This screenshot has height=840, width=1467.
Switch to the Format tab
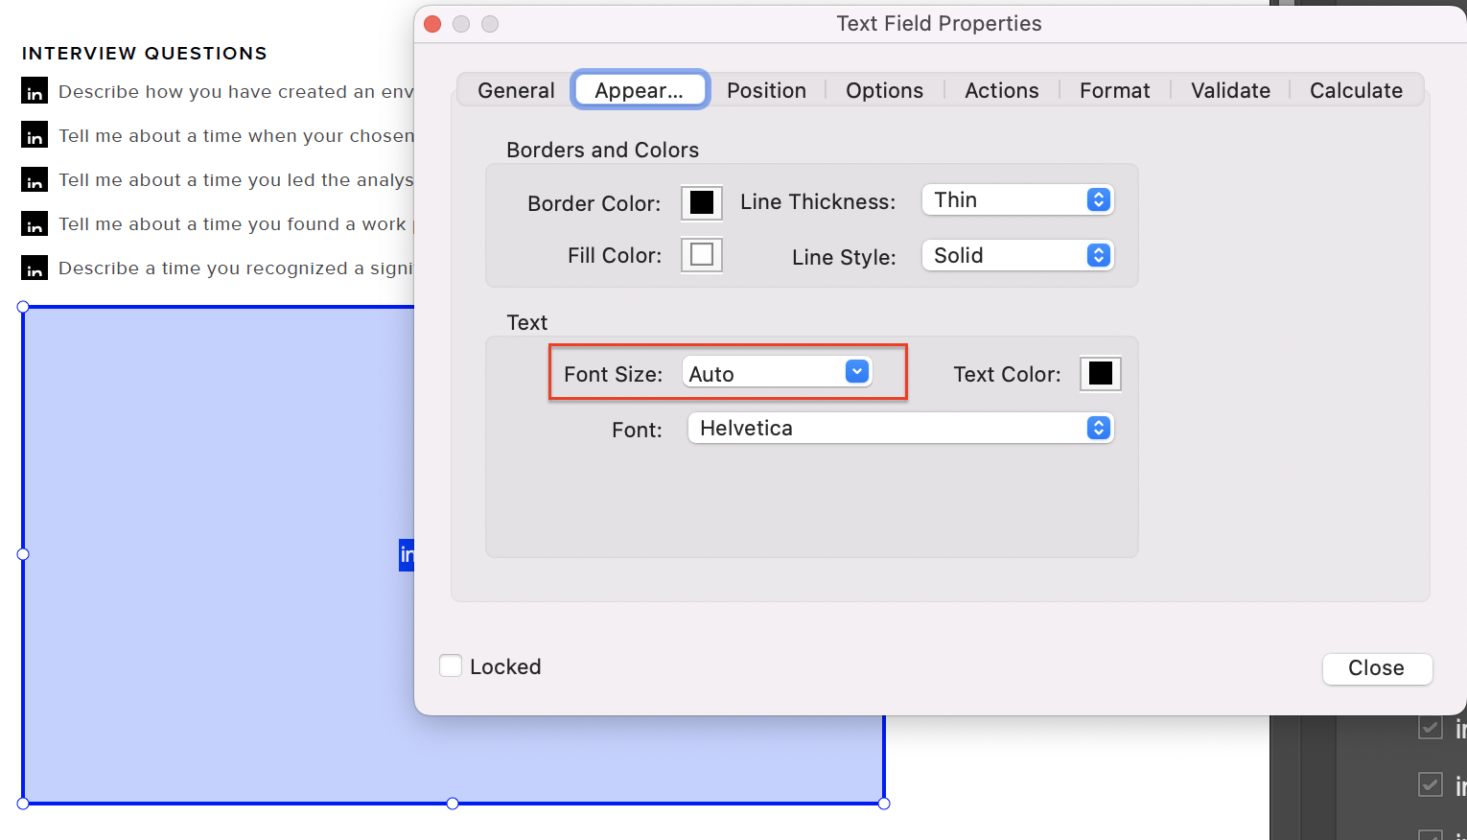[x=1114, y=90]
